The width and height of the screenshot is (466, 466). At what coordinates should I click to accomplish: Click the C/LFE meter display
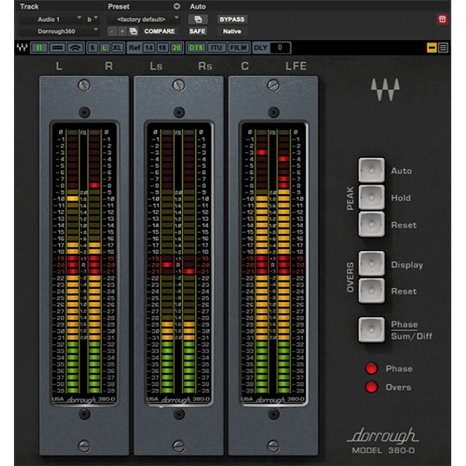[273, 264]
